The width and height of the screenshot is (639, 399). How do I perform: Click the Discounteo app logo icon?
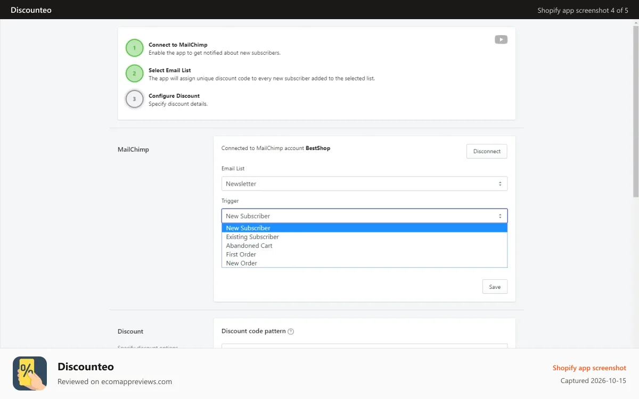click(30, 373)
